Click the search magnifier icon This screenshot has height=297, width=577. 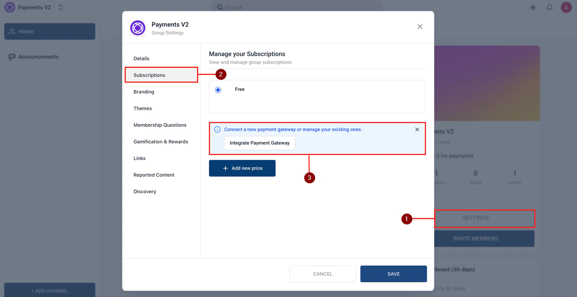coord(220,7)
